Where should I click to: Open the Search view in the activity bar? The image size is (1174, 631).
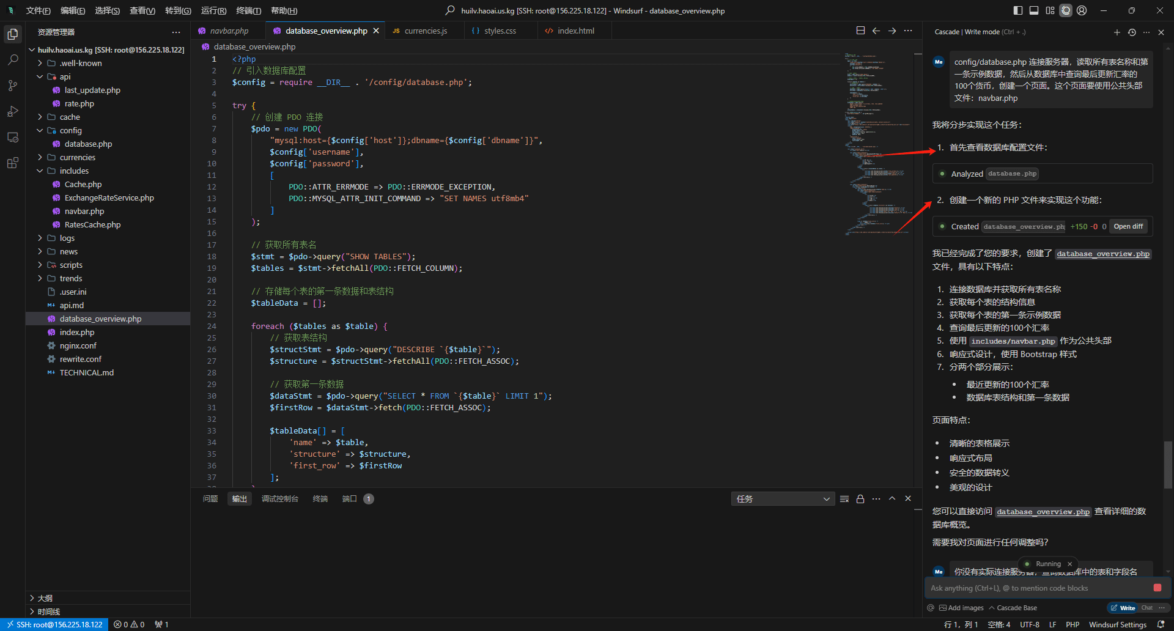(12, 60)
